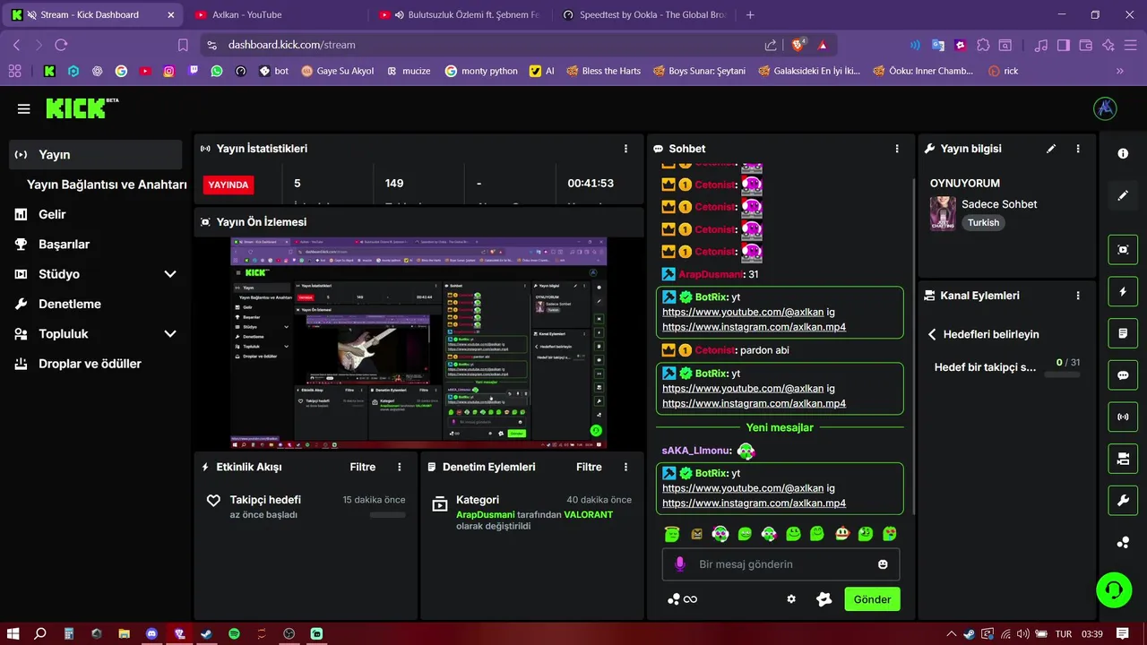The width and height of the screenshot is (1147, 645).
Task: Open the last BotRix youtube.com/@axlkan link
Action: pyautogui.click(x=743, y=488)
